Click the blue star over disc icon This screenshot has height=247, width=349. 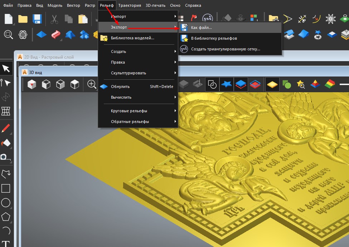tap(318, 35)
